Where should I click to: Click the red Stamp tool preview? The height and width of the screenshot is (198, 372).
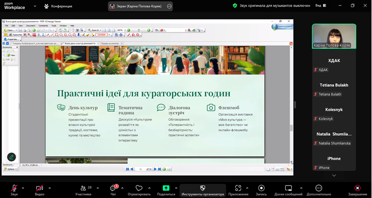point(102,35)
